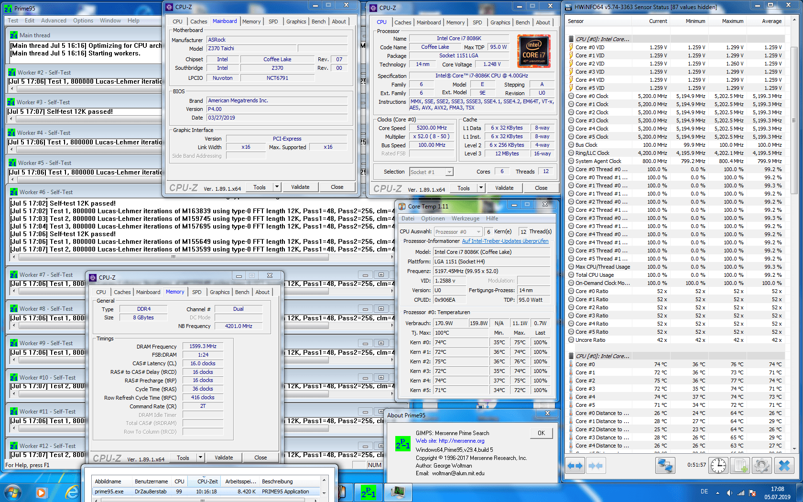Click Prime95 green taskbar icon
This screenshot has width=803, height=502.
pos(368,492)
